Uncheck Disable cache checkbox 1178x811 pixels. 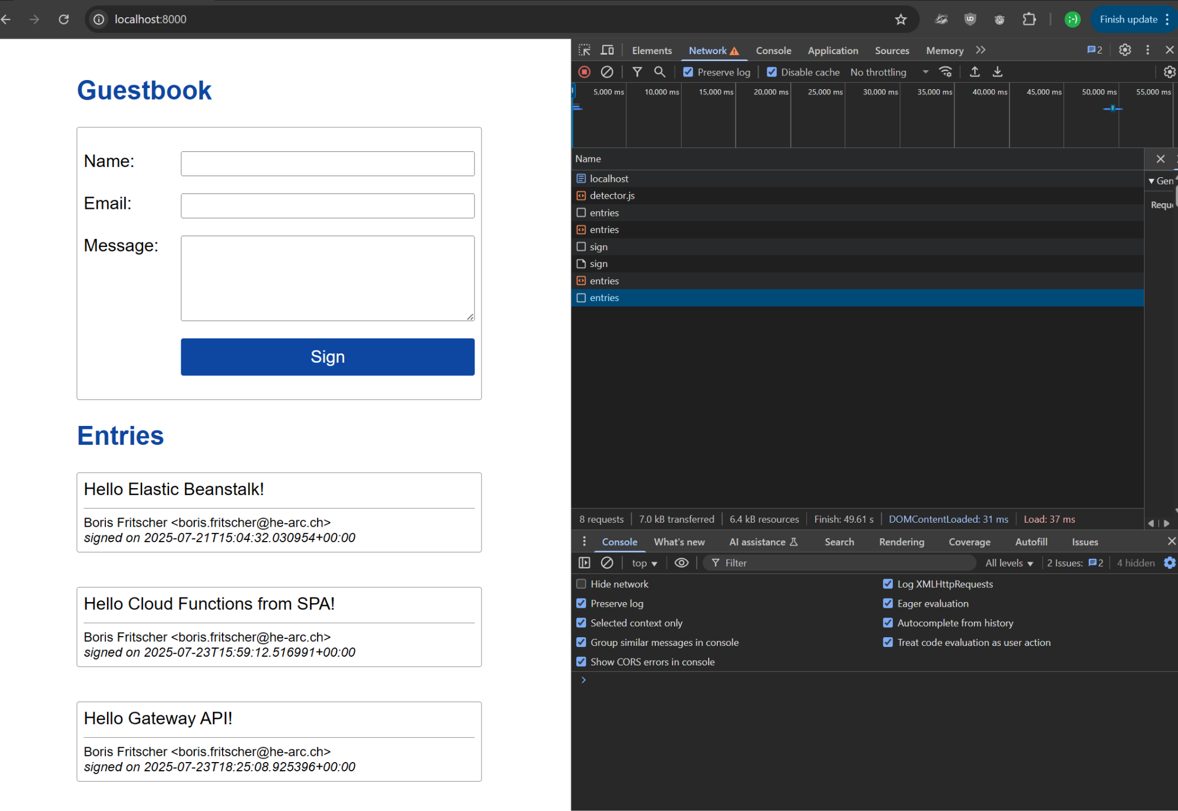pos(772,72)
